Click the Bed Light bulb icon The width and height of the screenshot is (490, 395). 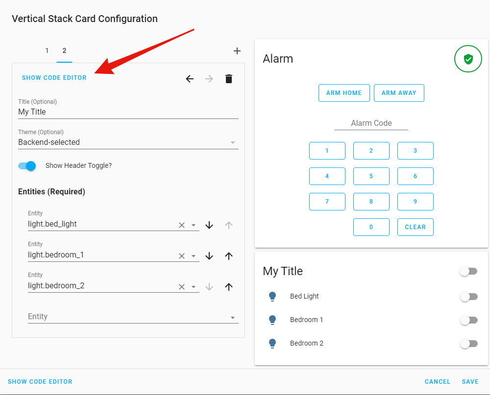272,296
